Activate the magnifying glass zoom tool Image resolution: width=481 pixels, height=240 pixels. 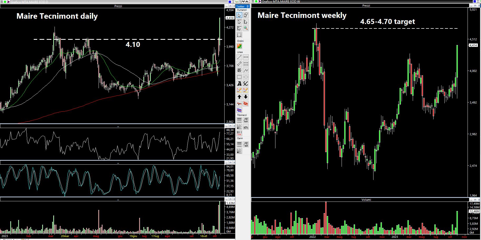pos(246,28)
